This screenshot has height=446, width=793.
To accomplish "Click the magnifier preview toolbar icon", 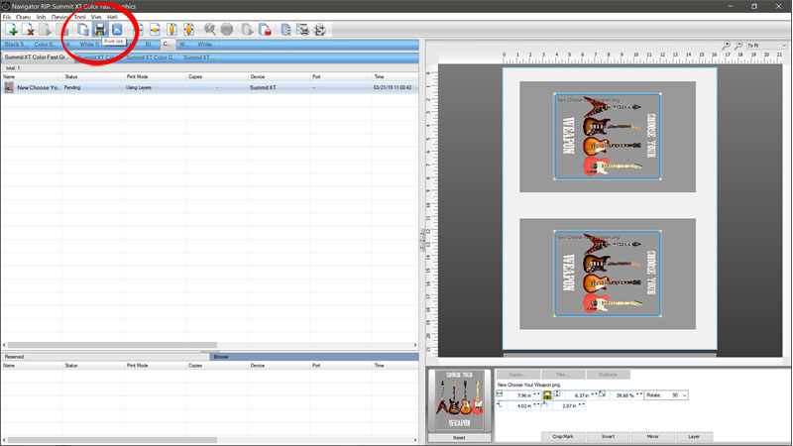I will [x=210, y=30].
